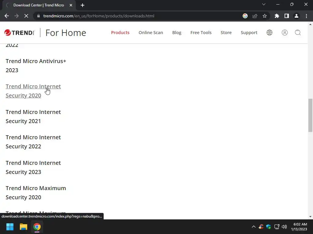Focus the address bar URL field
Image resolution: width=313 pixels, height=234 pixels.
(x=138, y=16)
